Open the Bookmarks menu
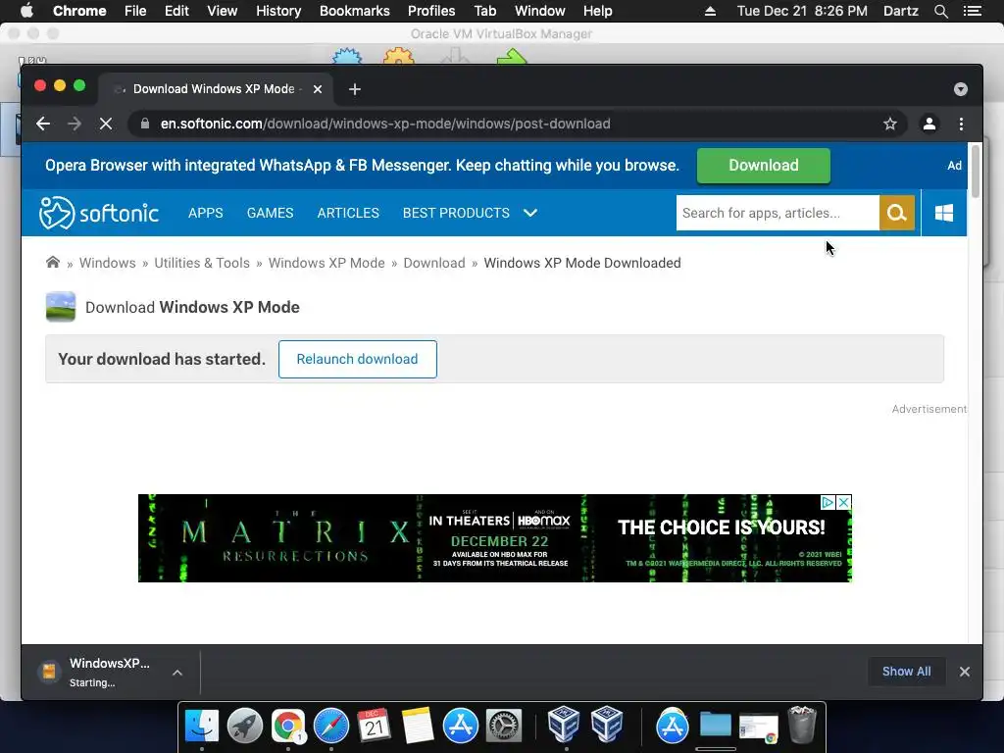Viewport: 1004px width, 753px height. pos(355,11)
